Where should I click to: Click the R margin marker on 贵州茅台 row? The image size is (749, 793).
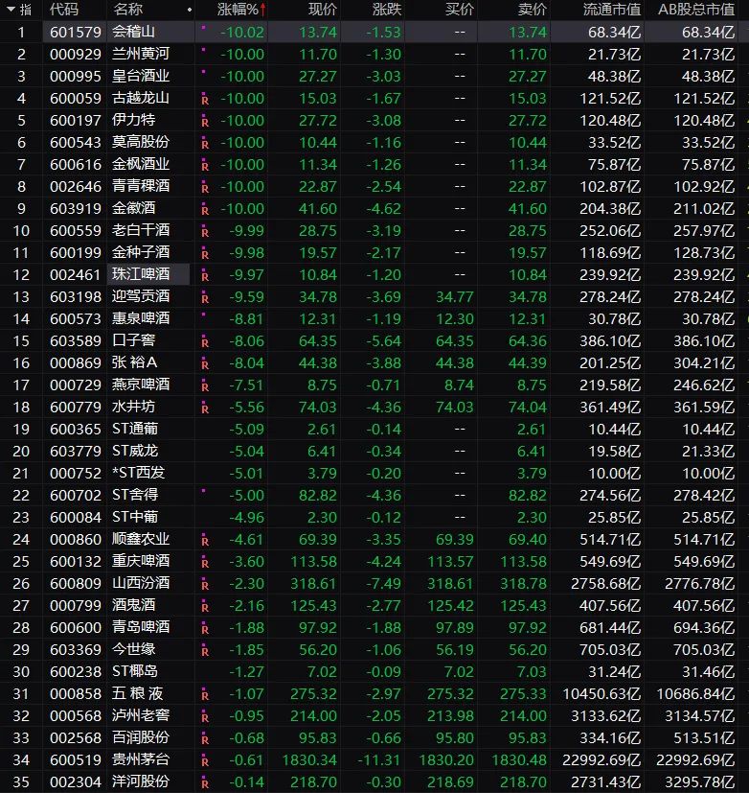(x=205, y=761)
